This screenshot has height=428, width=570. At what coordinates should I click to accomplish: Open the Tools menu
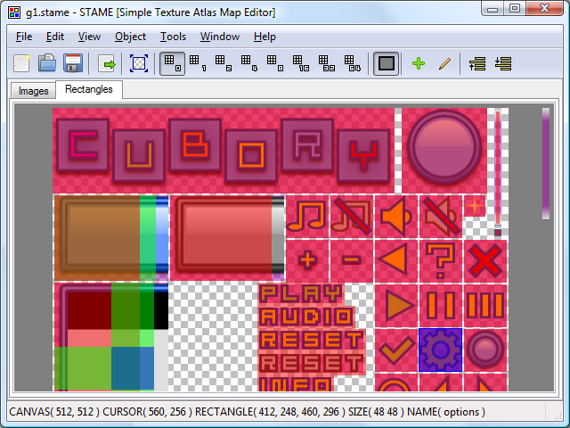(x=173, y=37)
